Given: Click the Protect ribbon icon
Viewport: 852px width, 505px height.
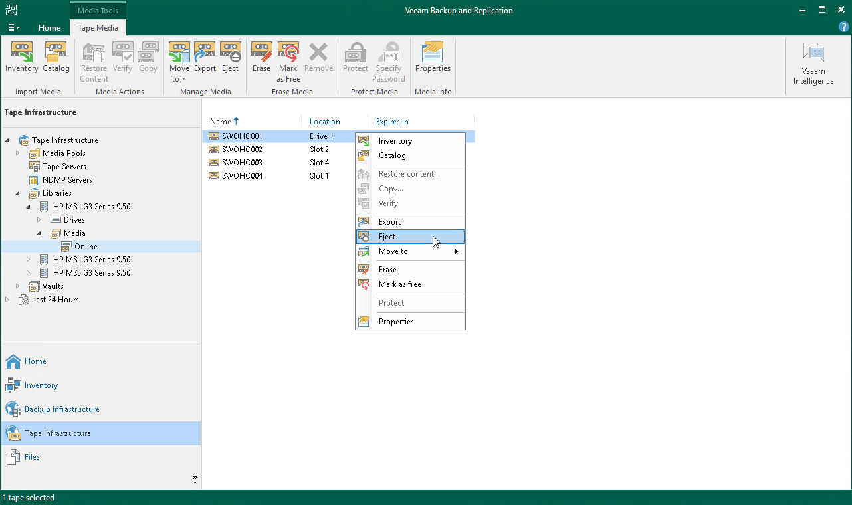Looking at the screenshot, I should pos(356,52).
